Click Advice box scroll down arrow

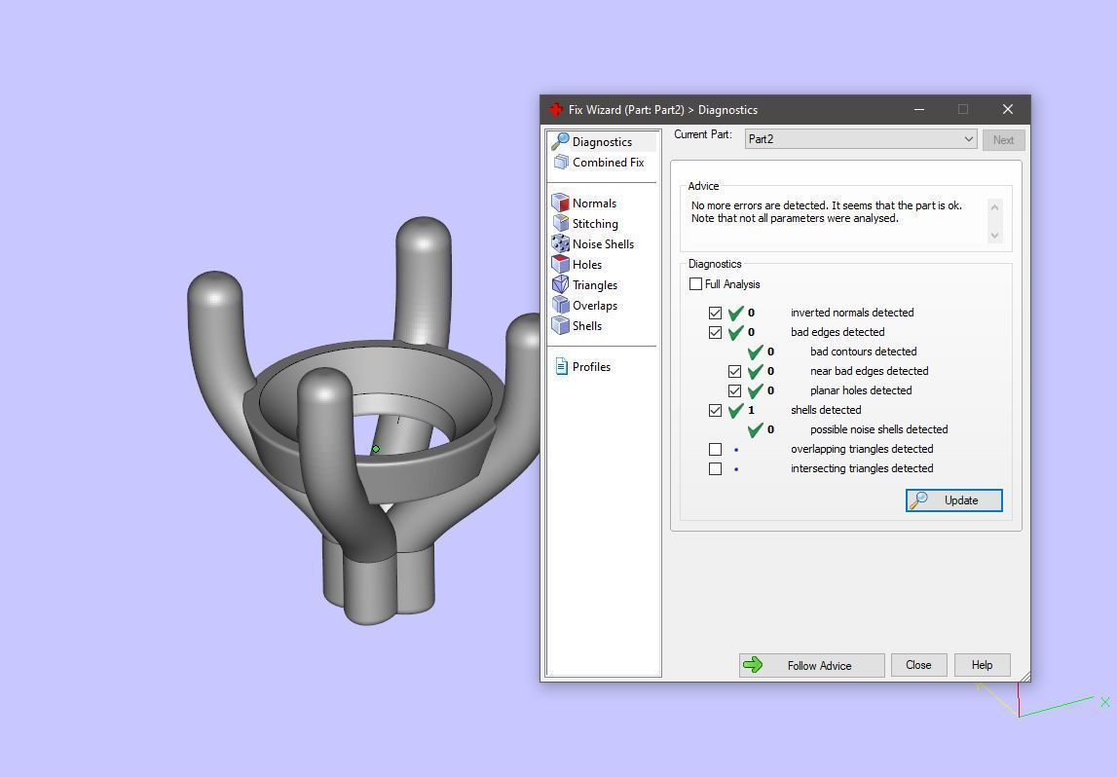coord(995,236)
